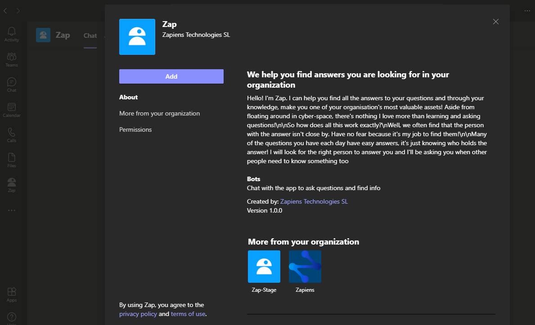
Task: Open Chat in the left sidebar
Action: click(12, 85)
